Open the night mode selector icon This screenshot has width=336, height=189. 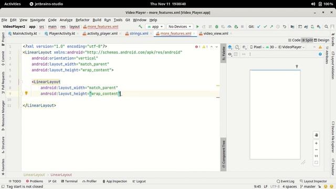click(244, 47)
